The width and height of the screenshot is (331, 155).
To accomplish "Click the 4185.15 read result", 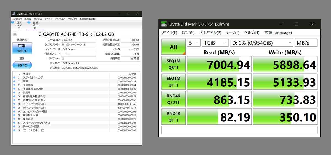I will (219, 82).
